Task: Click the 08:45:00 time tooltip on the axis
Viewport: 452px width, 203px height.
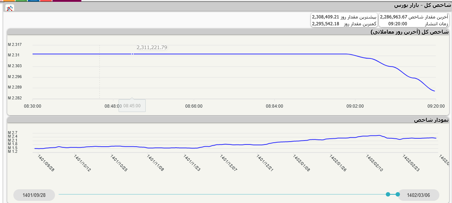Action: point(132,106)
